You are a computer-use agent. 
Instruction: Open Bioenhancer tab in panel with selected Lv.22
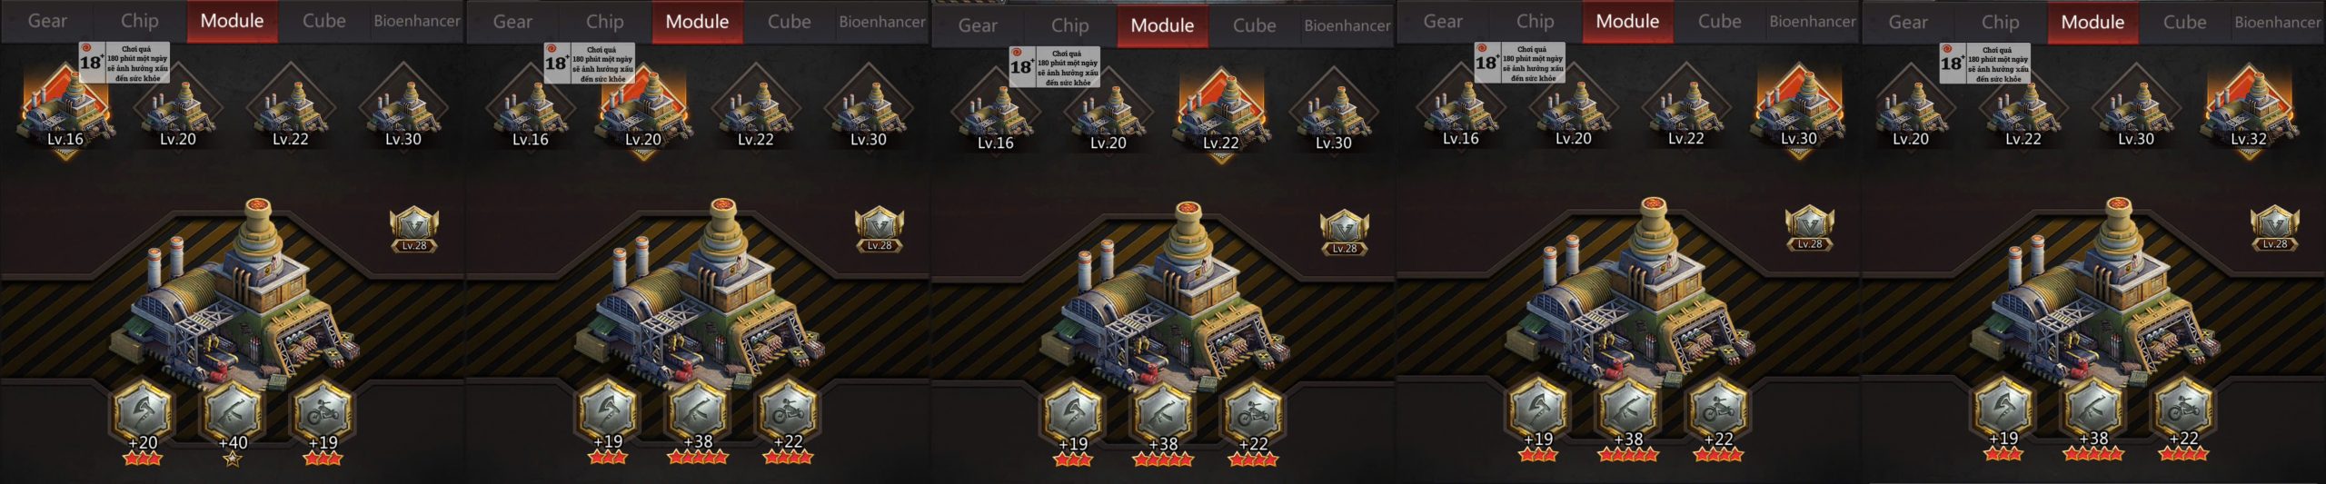[x=1347, y=25]
